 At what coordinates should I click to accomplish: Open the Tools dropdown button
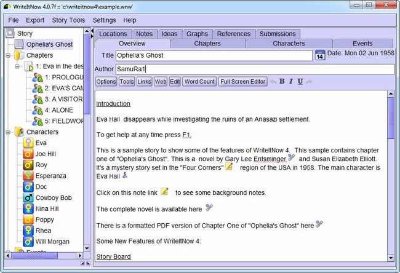[127, 82]
